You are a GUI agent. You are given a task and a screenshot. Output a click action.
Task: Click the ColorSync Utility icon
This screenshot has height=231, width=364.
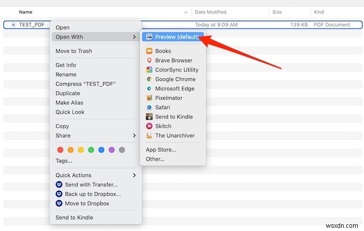click(149, 70)
